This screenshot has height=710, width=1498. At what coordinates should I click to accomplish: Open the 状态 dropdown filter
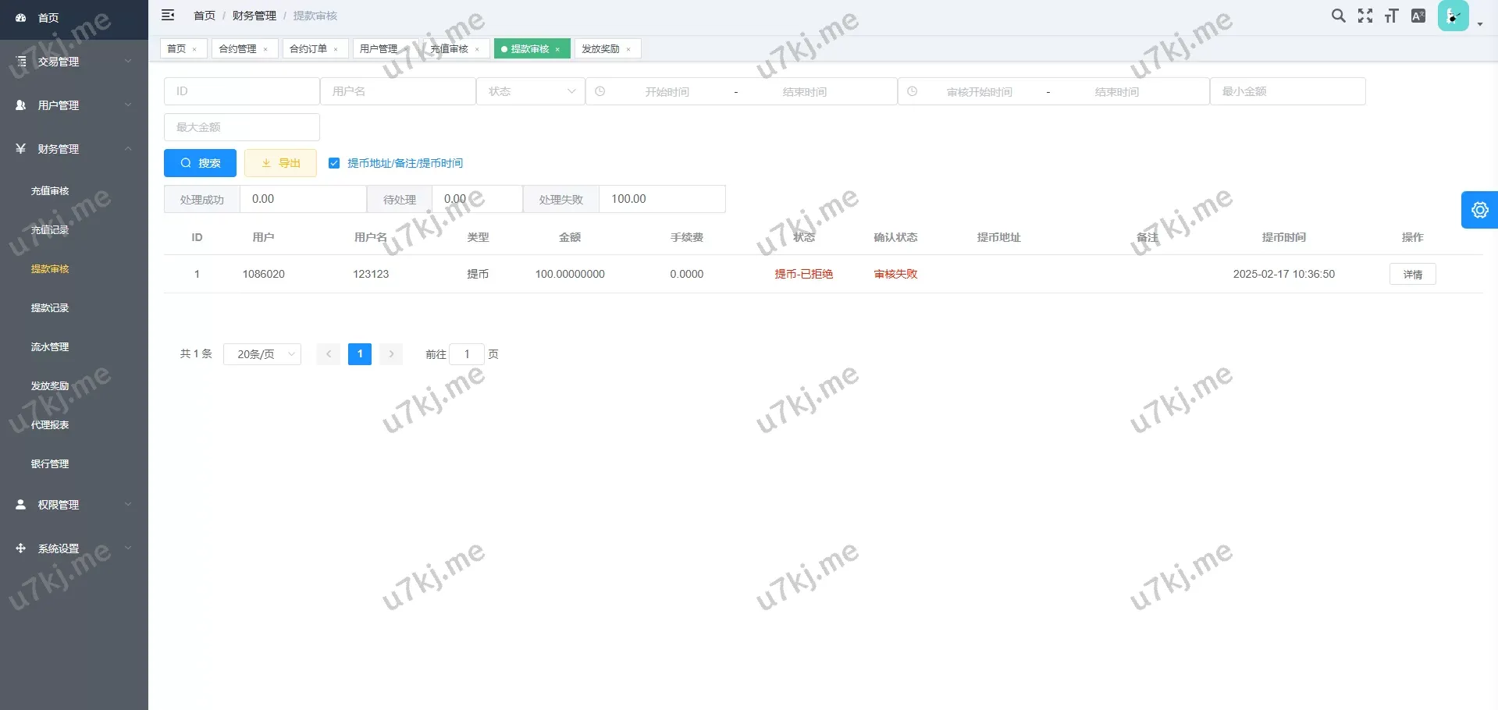tap(531, 91)
